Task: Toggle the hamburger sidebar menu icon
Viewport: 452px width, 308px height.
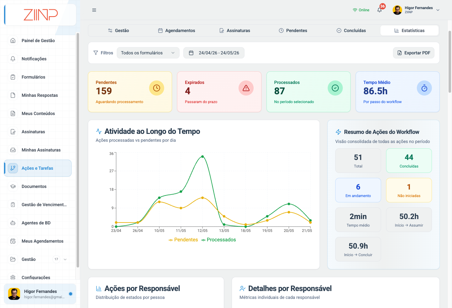Action: pos(94,10)
